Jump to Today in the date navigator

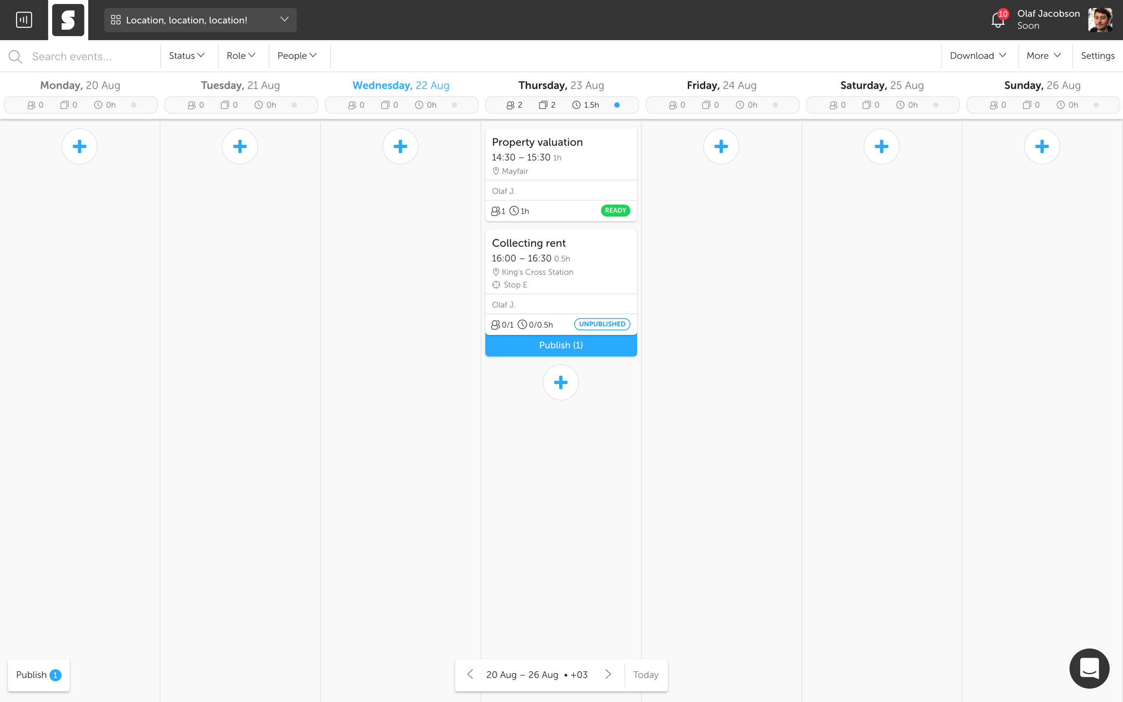(x=645, y=675)
